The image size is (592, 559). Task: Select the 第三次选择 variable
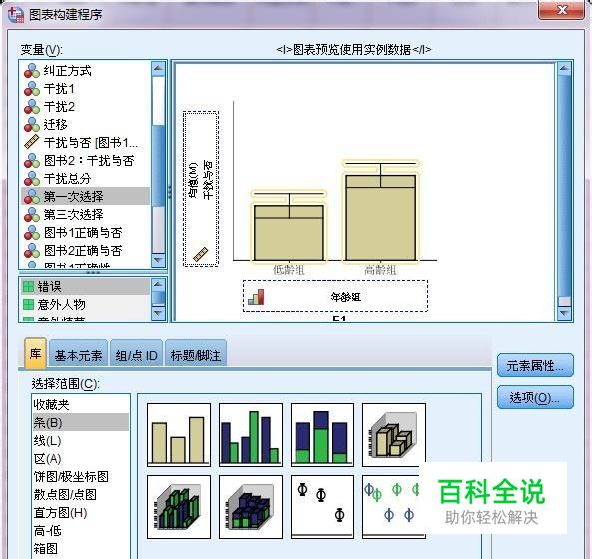[x=85, y=215]
